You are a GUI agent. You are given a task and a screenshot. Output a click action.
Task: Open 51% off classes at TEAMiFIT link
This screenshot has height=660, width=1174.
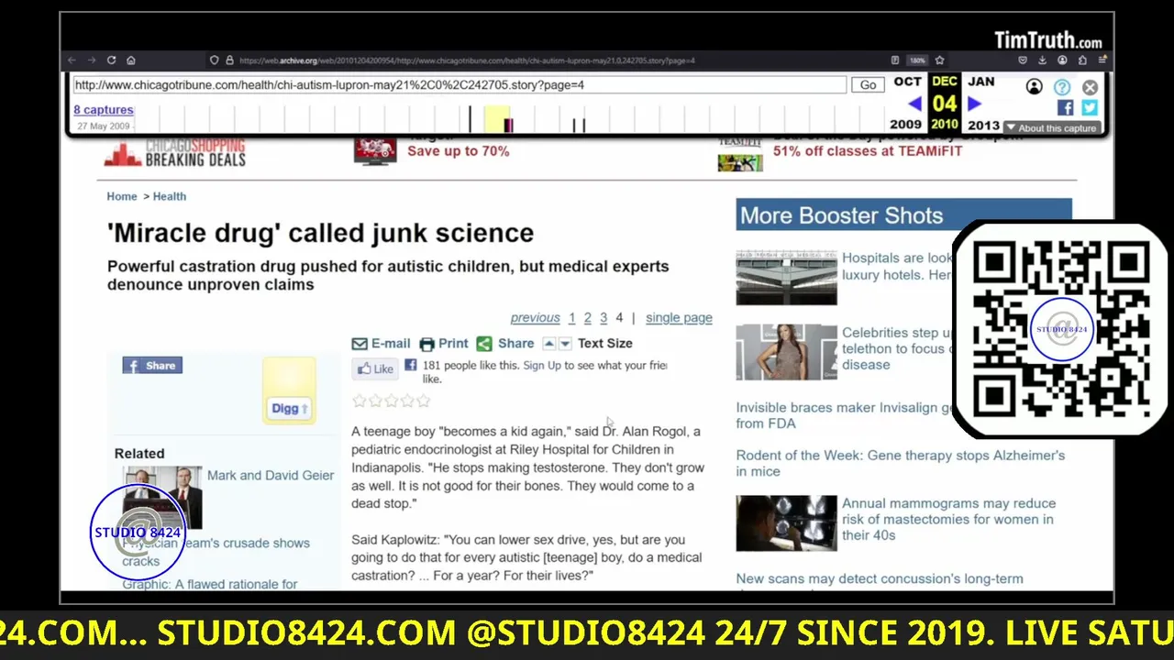click(x=868, y=150)
